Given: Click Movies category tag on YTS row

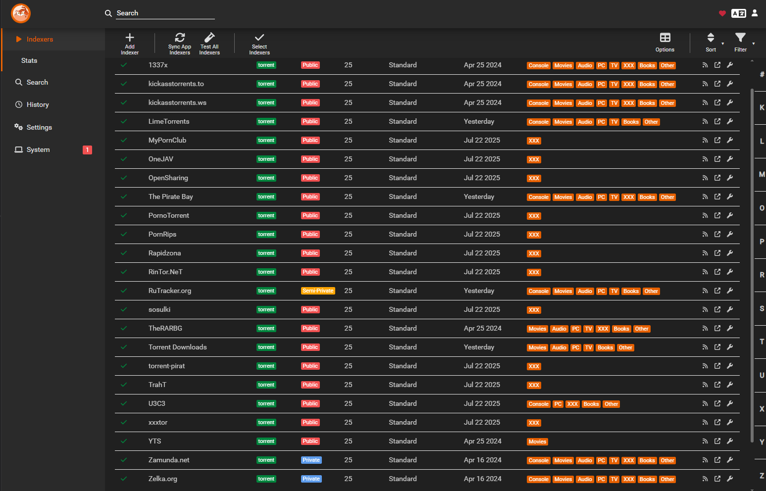Looking at the screenshot, I should click(537, 442).
